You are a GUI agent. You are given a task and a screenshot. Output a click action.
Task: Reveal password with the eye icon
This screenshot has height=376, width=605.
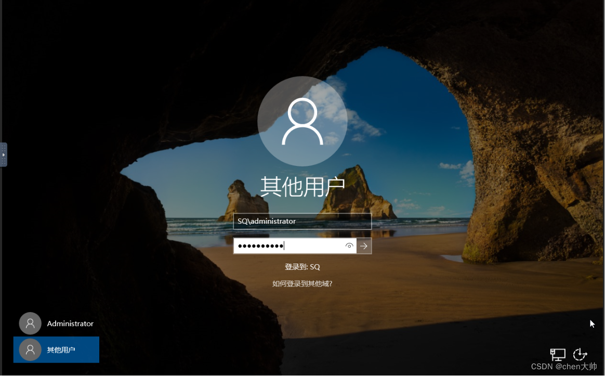[x=349, y=246]
